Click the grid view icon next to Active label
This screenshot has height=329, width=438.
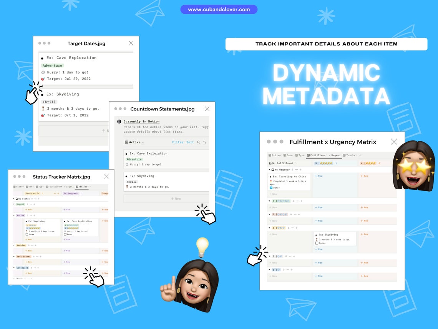coord(126,142)
